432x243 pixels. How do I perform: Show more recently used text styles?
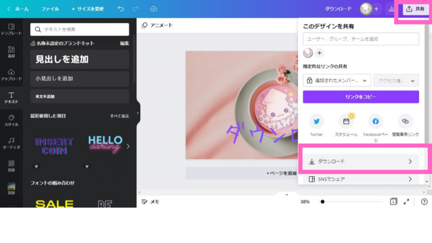(x=128, y=146)
